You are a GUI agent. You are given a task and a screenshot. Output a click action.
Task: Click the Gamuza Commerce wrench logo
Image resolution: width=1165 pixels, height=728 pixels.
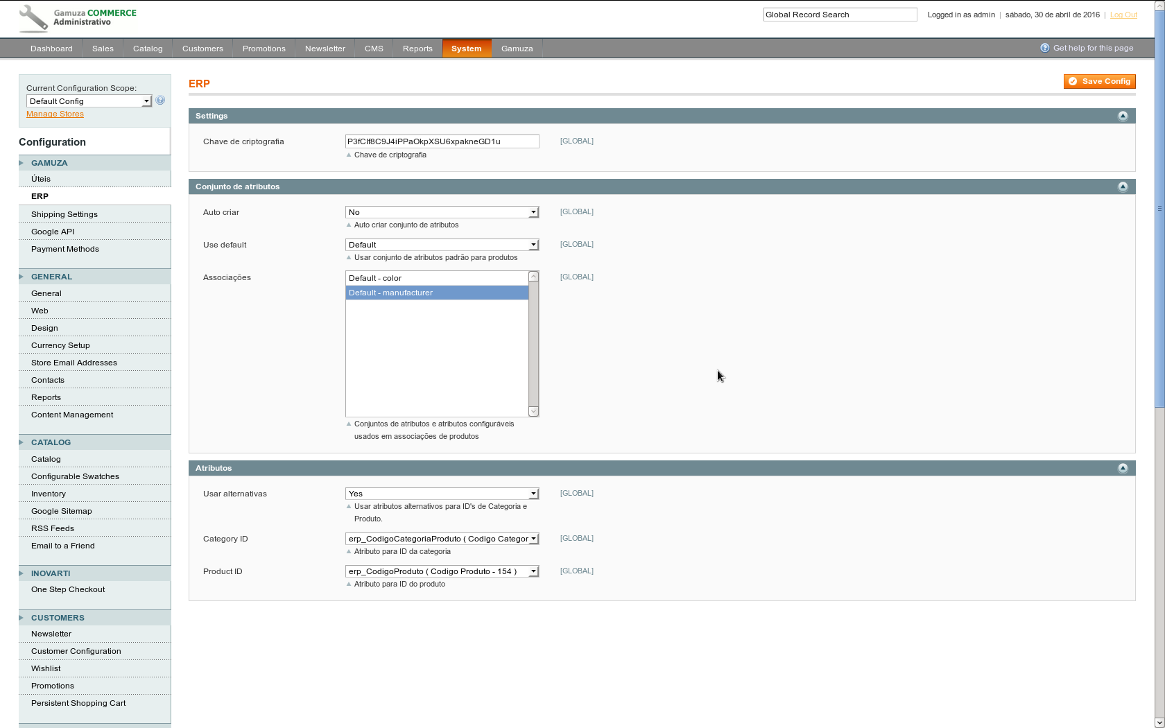(33, 19)
